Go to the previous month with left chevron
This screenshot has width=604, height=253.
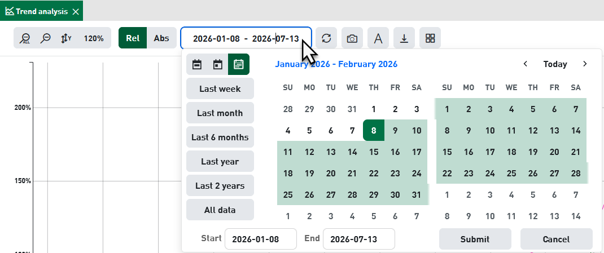(x=525, y=64)
